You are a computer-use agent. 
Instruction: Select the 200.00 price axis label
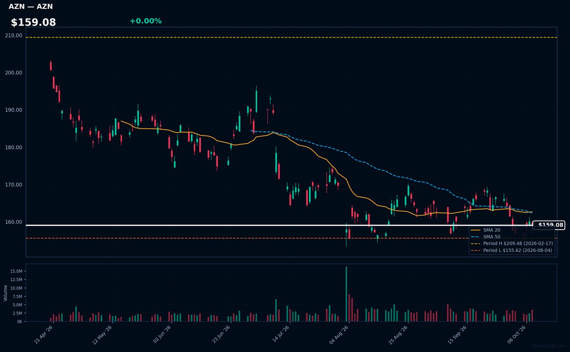pyautogui.click(x=14, y=73)
